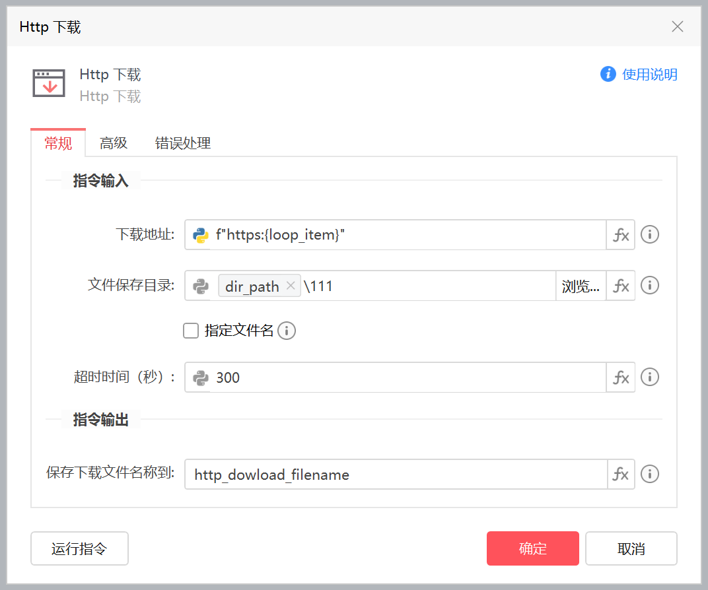Image resolution: width=708 pixels, height=590 pixels.
Task: Enable the 指定文件名 checkbox
Action: click(191, 331)
